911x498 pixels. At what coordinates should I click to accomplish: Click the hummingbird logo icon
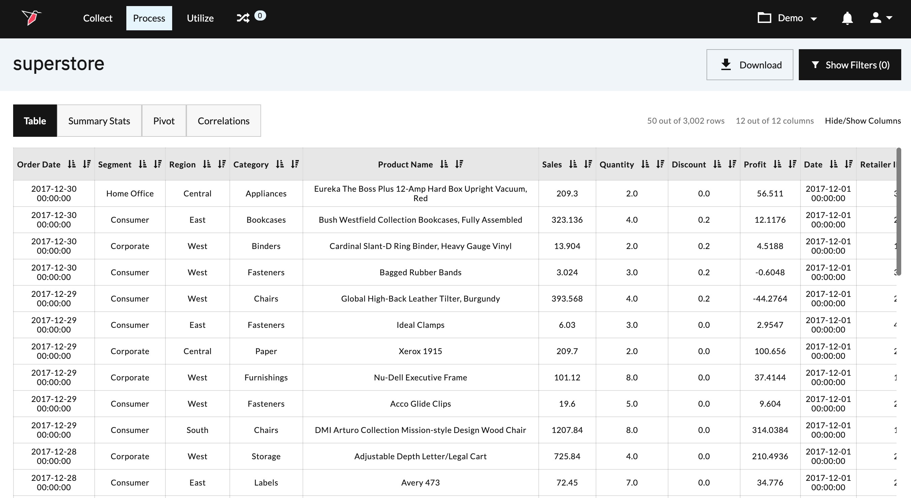click(31, 18)
